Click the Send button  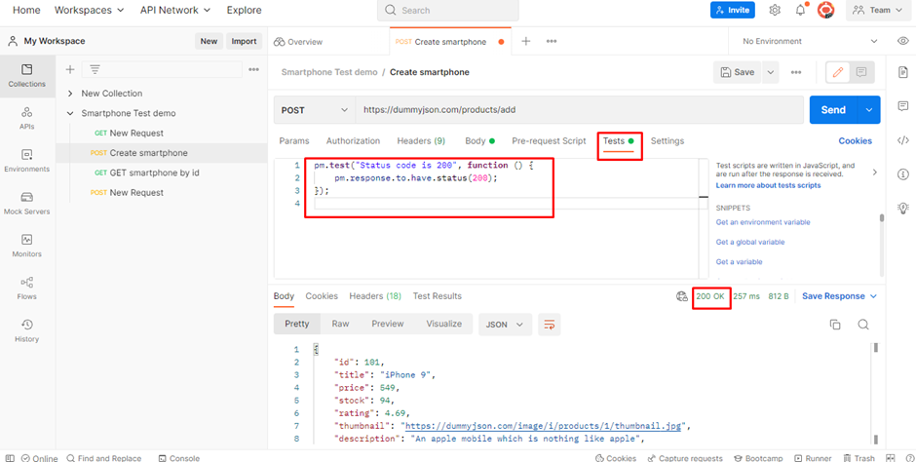833,110
